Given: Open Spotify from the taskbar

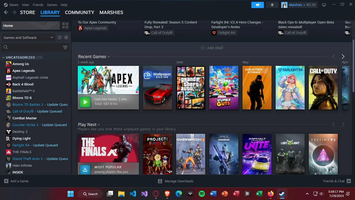Looking at the screenshot, I should 202,194.
